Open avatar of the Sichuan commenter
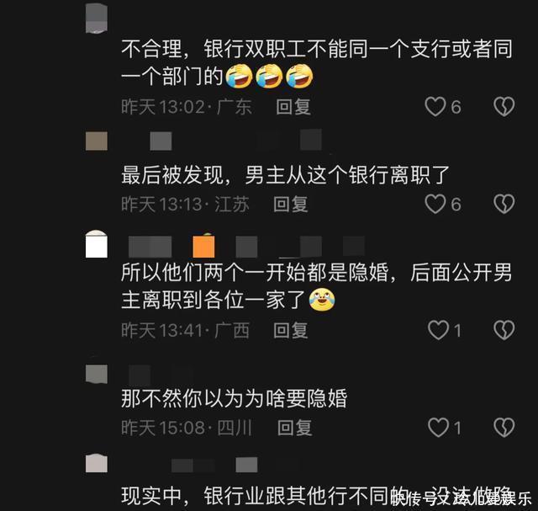538x511 pixels. pos(97,374)
